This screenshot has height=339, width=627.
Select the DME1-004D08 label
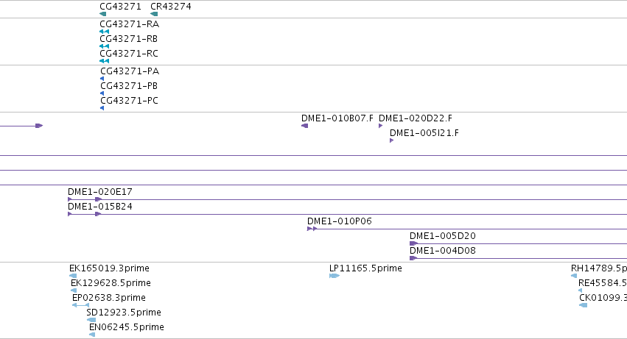click(443, 251)
